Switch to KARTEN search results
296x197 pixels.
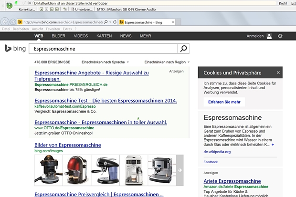click(x=104, y=36)
